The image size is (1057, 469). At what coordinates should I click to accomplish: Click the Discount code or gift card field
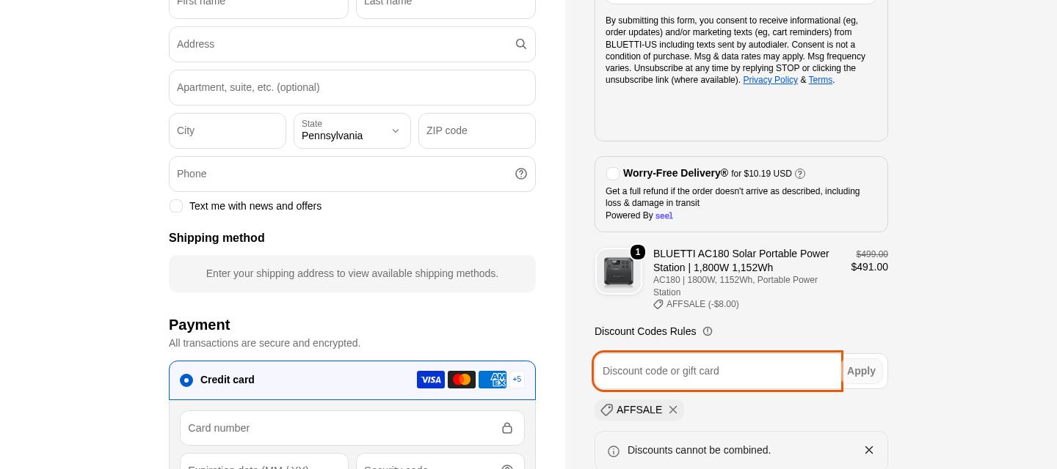717,371
